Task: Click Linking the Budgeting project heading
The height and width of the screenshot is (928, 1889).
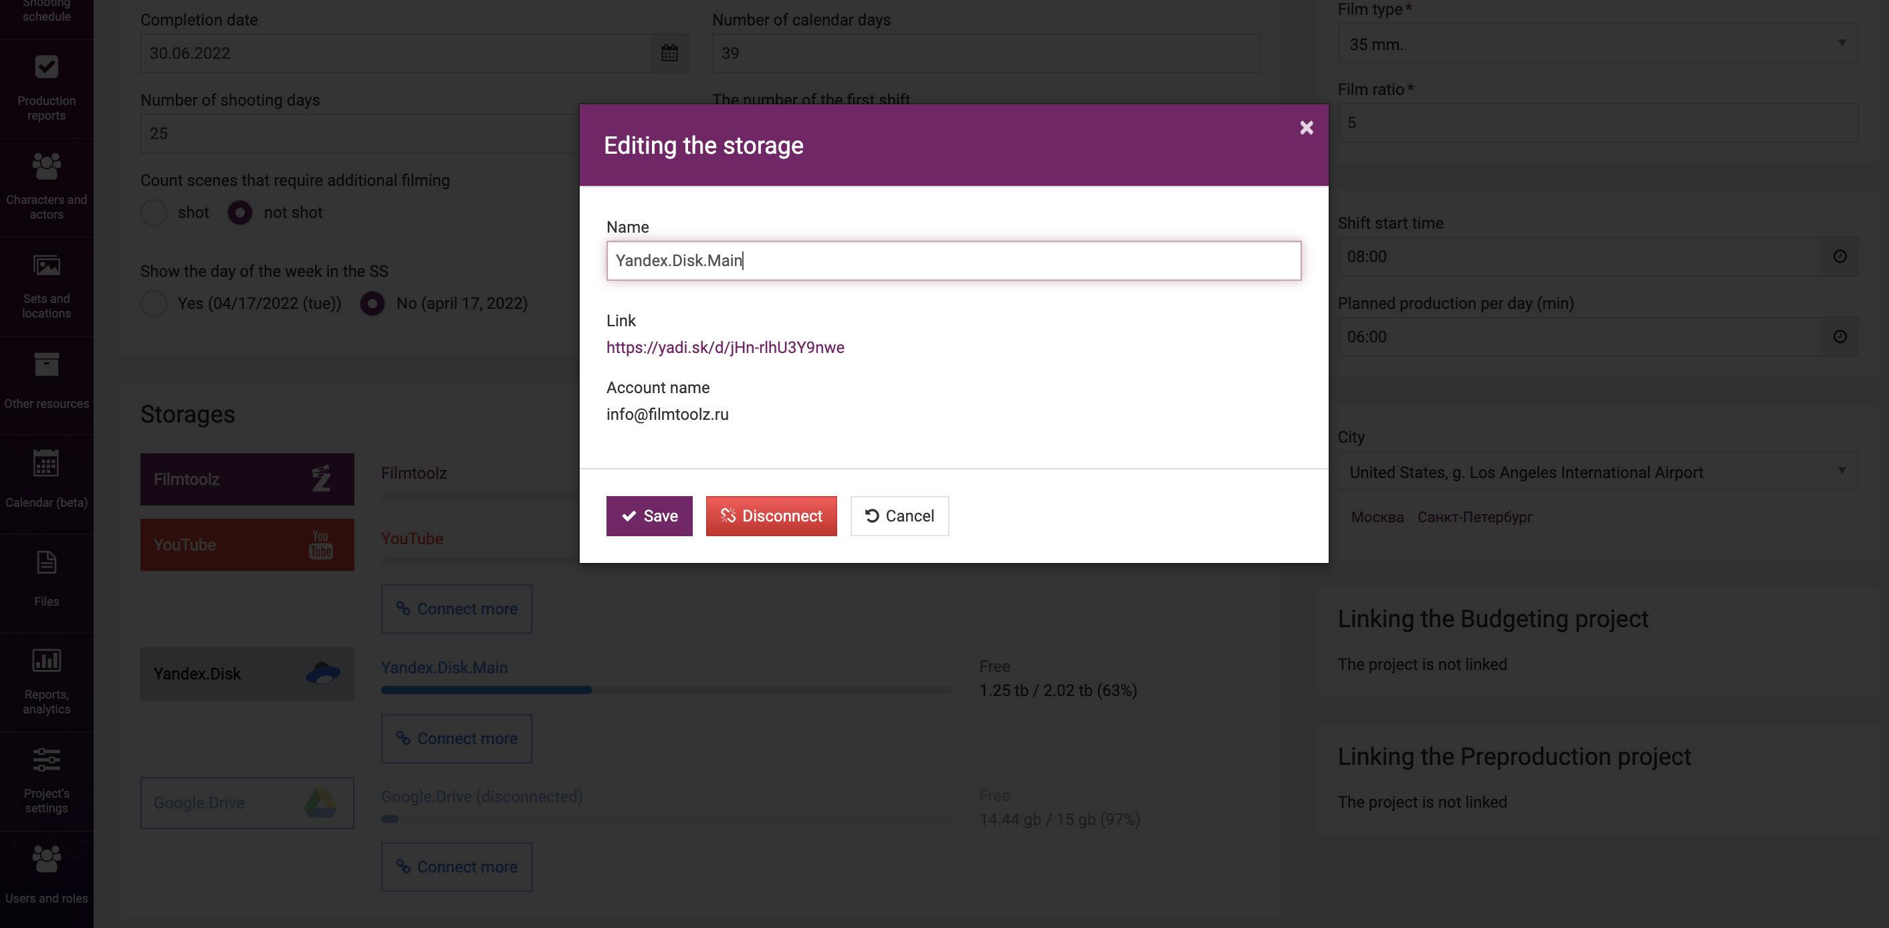Action: [x=1493, y=619]
